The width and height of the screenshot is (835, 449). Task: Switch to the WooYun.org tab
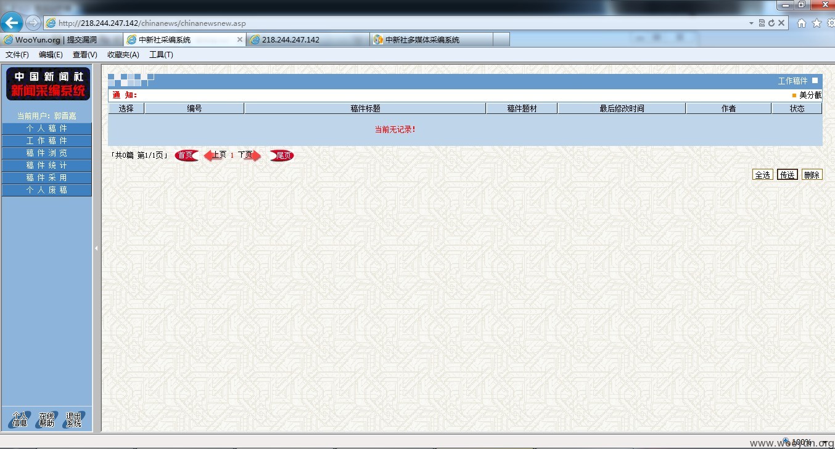(62, 39)
